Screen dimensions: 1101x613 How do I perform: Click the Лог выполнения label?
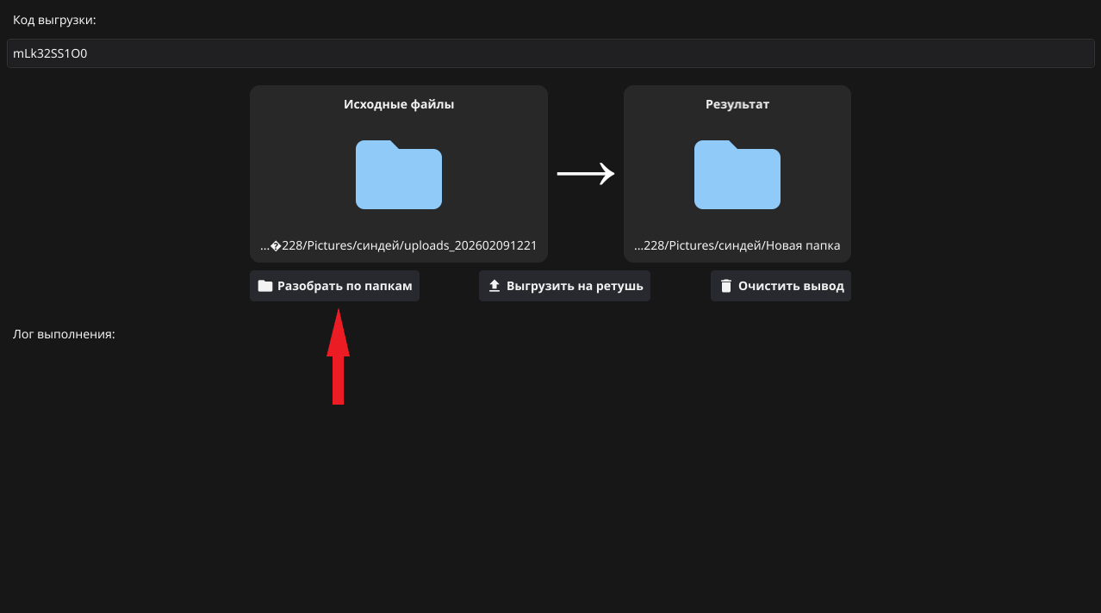click(64, 334)
